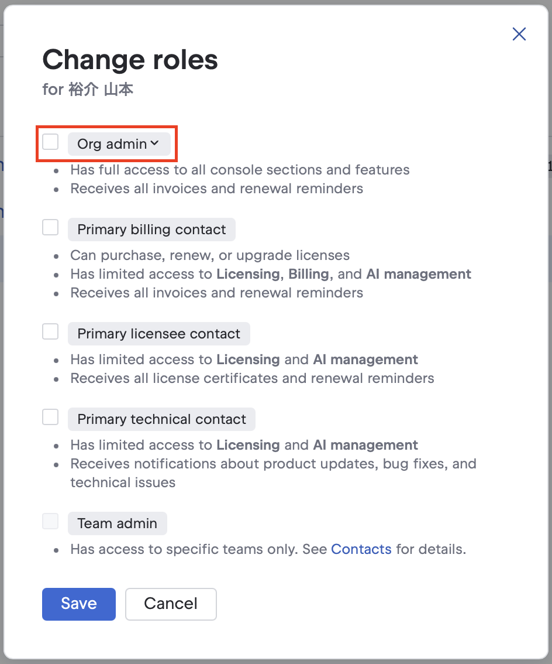Click the disabled Team admin checkbox
The width and height of the screenshot is (552, 664).
point(51,521)
